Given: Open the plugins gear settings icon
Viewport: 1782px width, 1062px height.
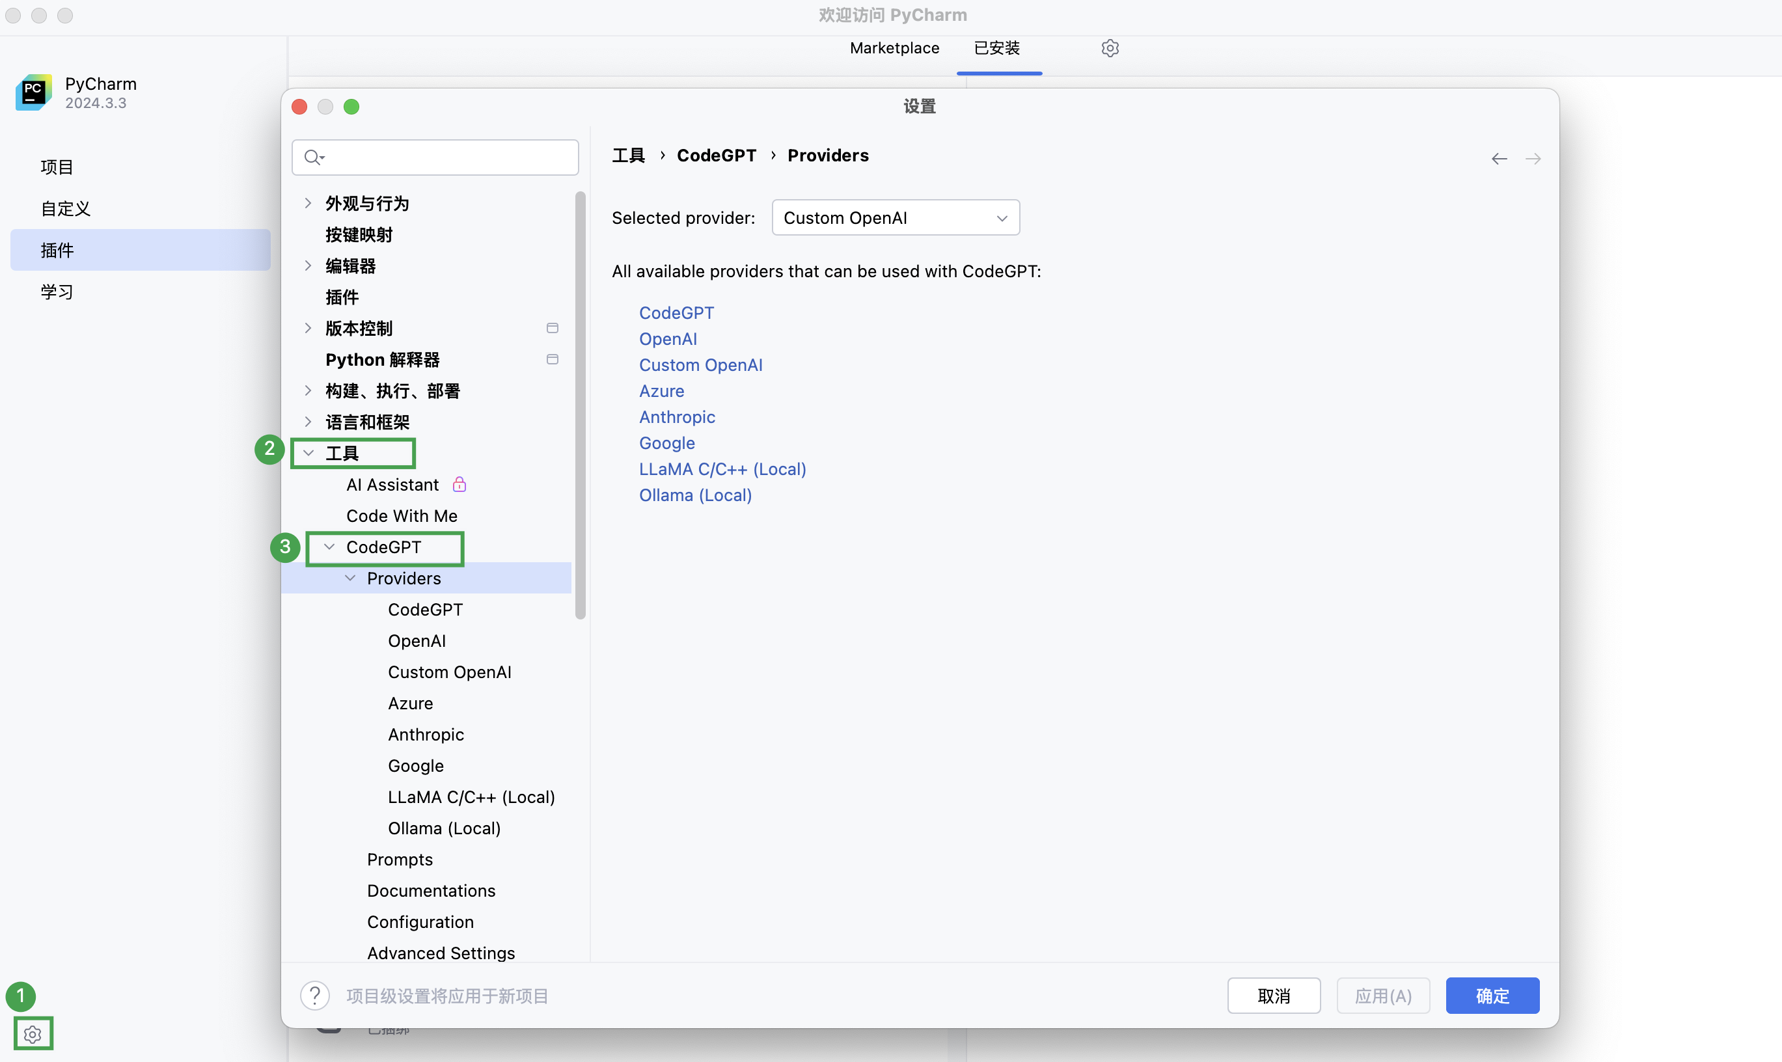Looking at the screenshot, I should (1110, 48).
